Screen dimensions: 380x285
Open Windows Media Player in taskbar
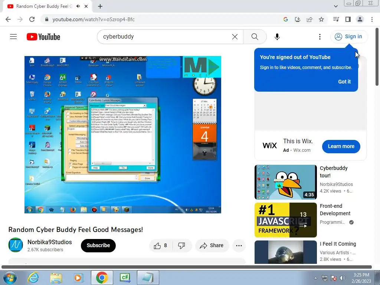[x=78, y=278]
